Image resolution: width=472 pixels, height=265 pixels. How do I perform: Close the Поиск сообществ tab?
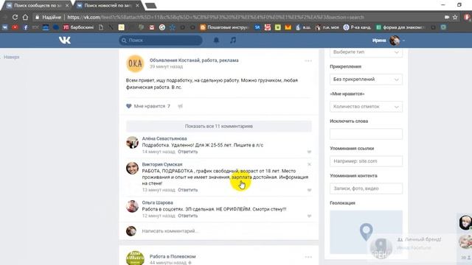coord(67,5)
